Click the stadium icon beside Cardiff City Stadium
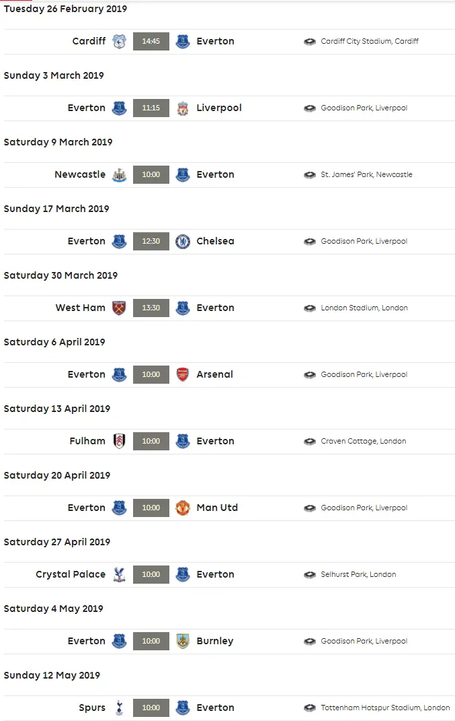This screenshot has width=455, height=721. [310, 41]
